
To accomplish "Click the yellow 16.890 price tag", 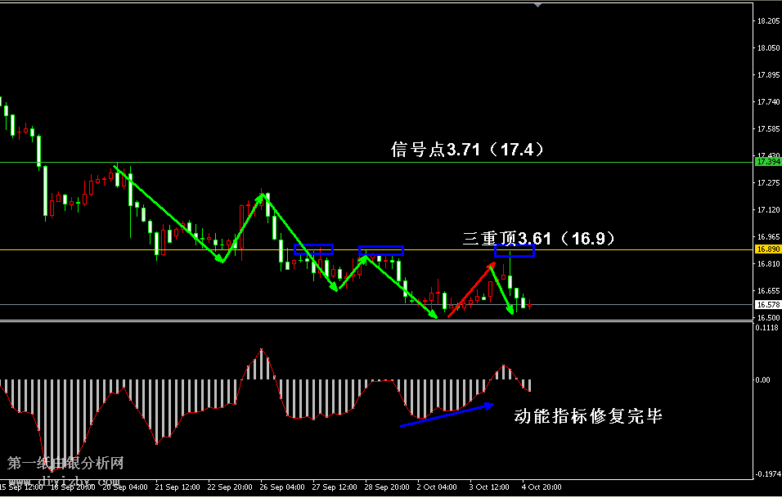I will (x=768, y=249).
